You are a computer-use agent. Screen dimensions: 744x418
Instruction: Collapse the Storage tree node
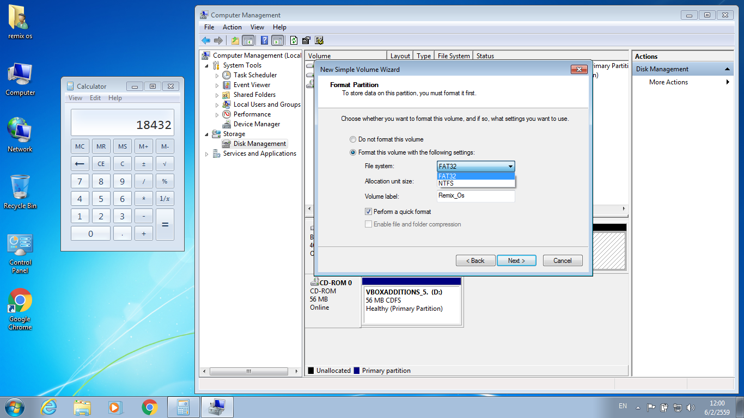tap(207, 134)
